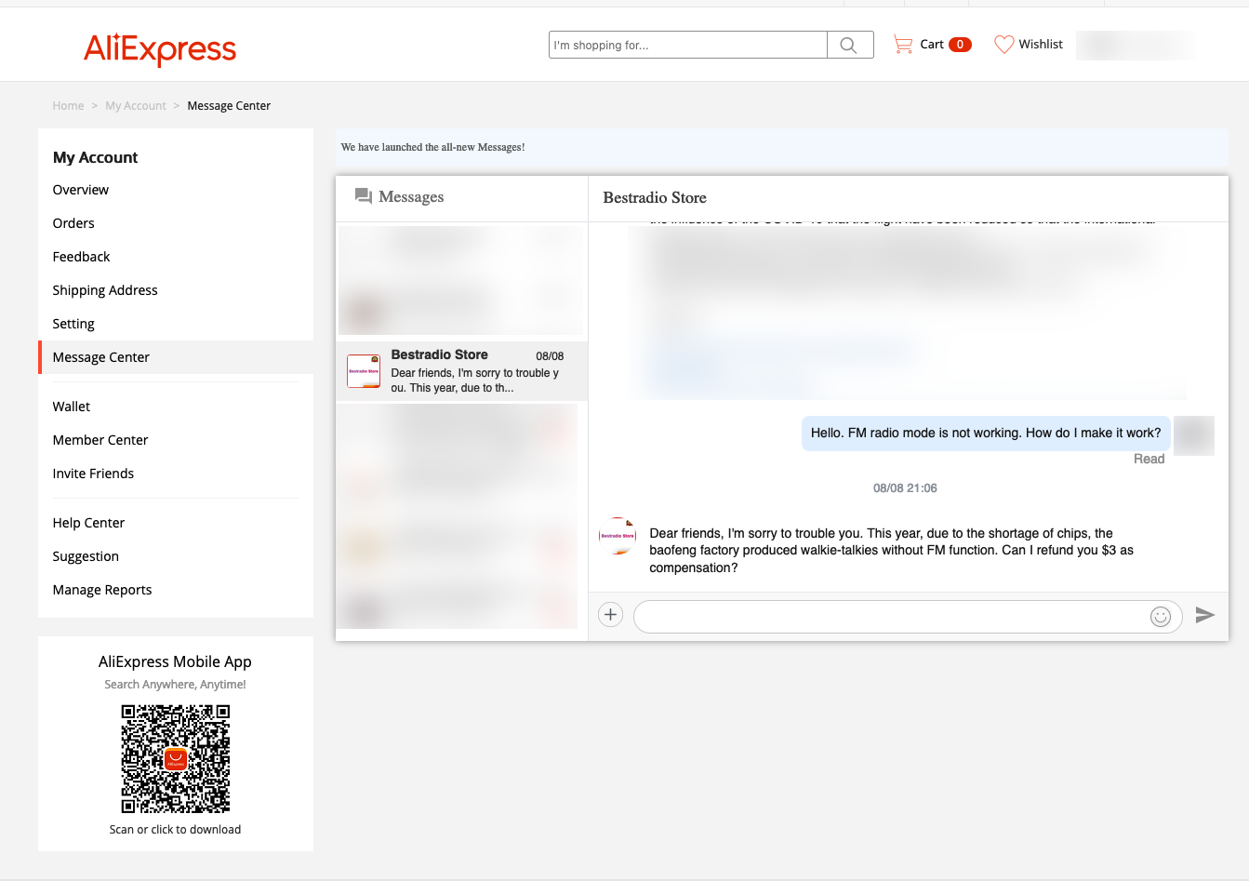The width and height of the screenshot is (1249, 881).
Task: Go to Home via the breadcrumb
Action: pyautogui.click(x=68, y=105)
